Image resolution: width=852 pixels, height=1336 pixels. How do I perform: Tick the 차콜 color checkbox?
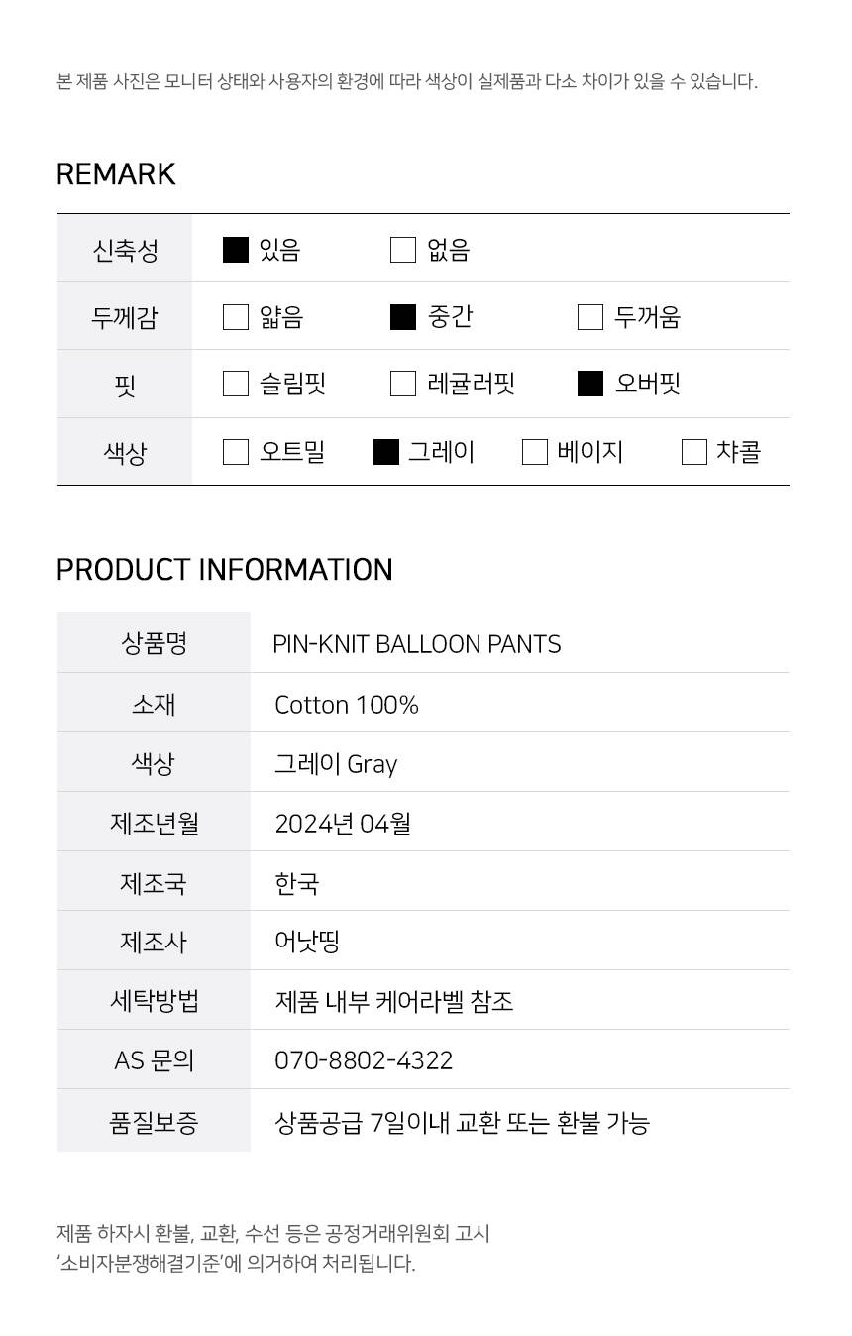(694, 452)
